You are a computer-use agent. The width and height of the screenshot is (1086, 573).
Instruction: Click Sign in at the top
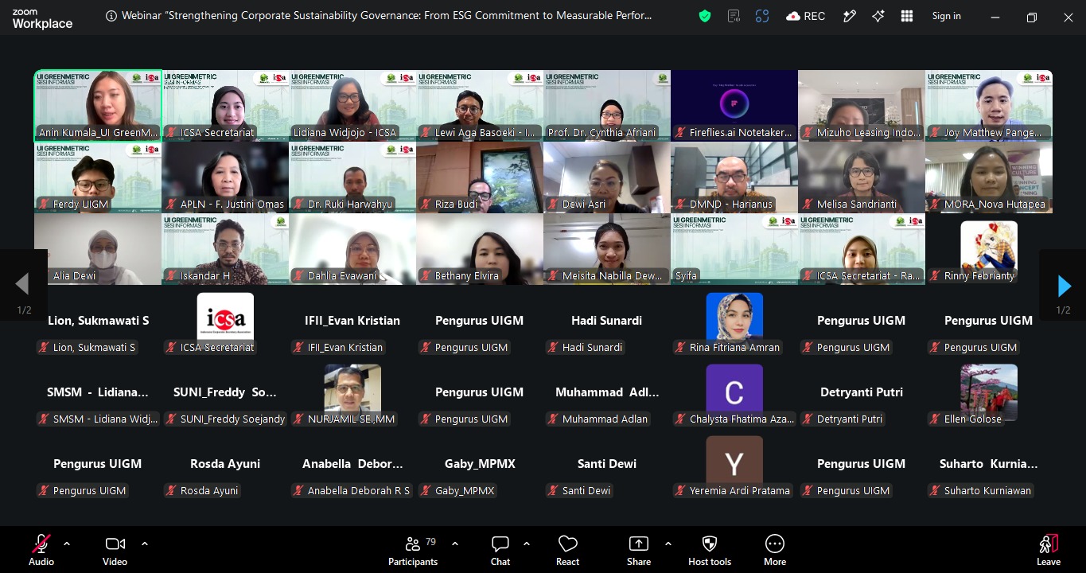pos(947,16)
